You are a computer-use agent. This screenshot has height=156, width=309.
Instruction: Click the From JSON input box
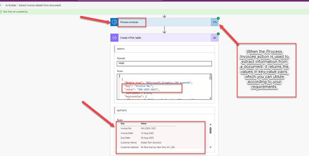[164, 87]
